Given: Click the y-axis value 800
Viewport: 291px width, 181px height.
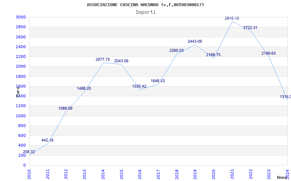Looking at the screenshot, I should tap(22, 126).
